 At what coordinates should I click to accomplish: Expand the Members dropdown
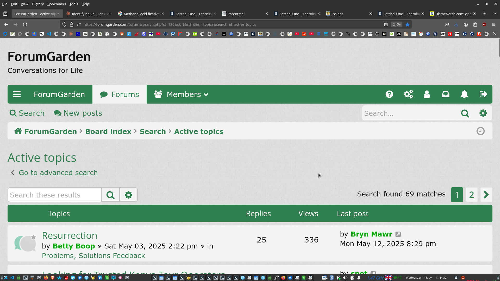pos(181,94)
